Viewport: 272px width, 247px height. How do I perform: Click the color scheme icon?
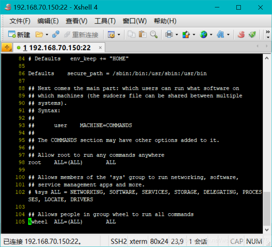(186, 34)
